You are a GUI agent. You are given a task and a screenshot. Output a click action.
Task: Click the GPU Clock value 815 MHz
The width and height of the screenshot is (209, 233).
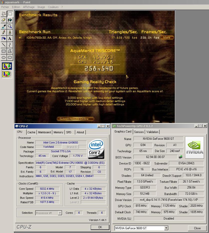(x=141, y=206)
